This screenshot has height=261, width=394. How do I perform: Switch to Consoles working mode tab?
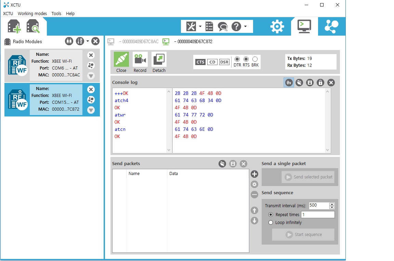click(x=304, y=26)
